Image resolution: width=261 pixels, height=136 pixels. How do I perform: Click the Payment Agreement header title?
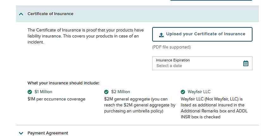coord(48,133)
